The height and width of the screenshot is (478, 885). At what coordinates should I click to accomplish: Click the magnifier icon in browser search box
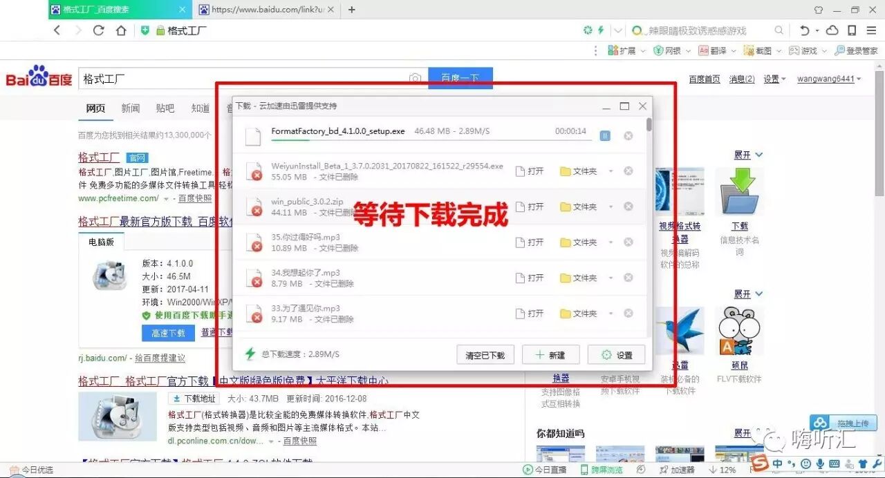tap(779, 30)
